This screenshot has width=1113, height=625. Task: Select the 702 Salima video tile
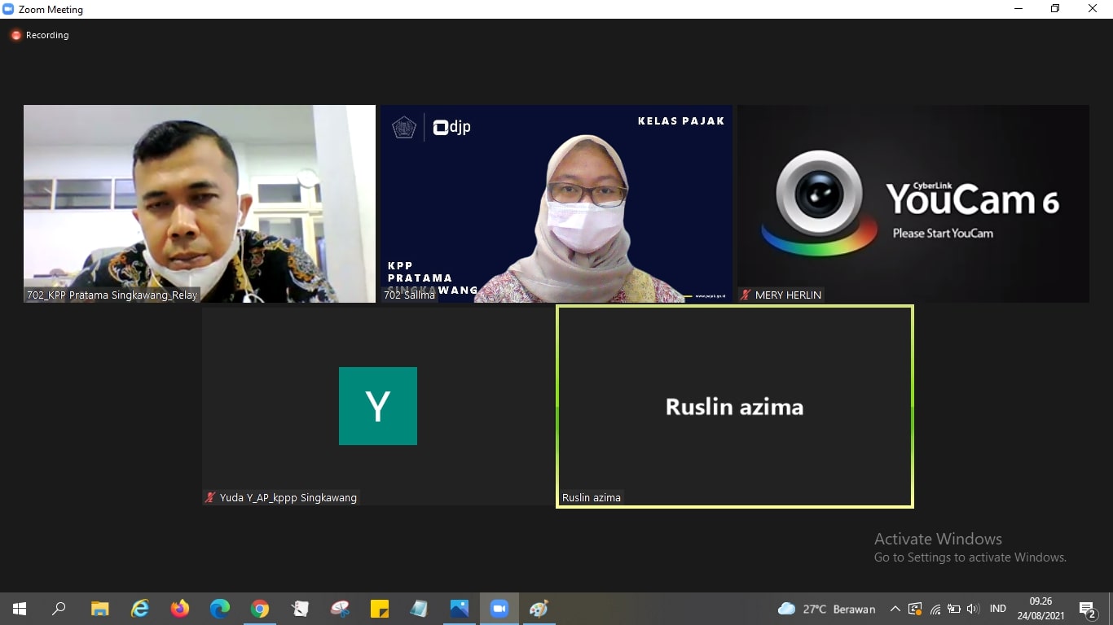556,203
